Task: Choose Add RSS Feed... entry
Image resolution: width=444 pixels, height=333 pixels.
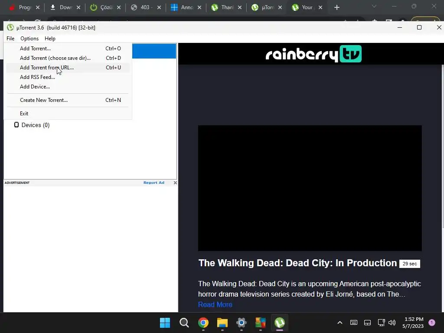Action: pos(68,77)
